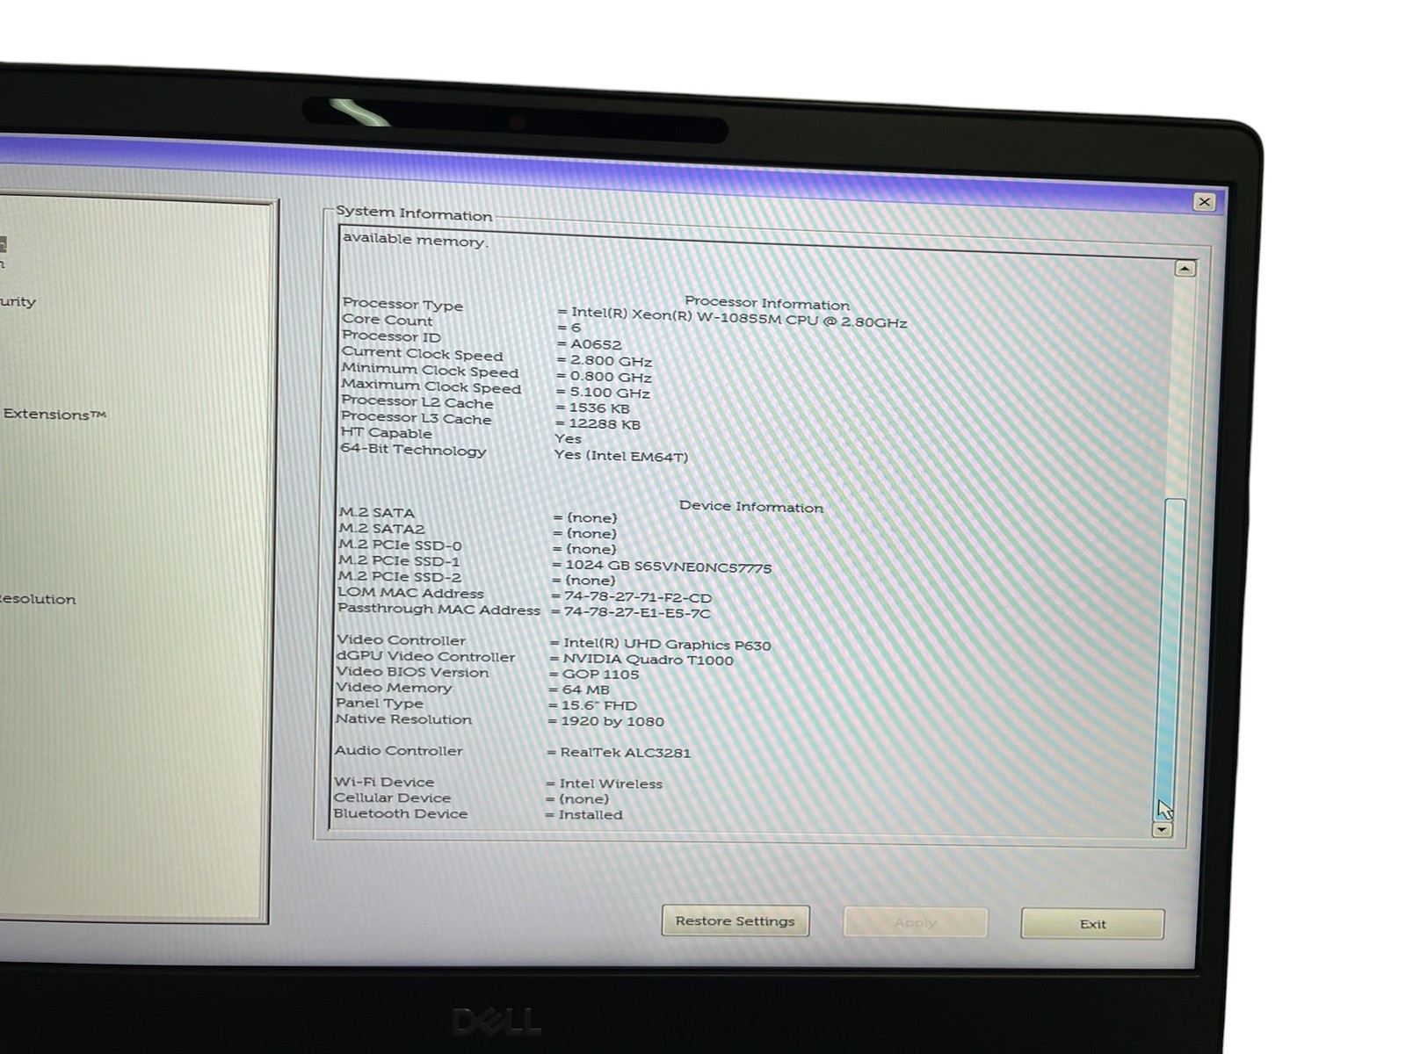
Task: Click the Restore Settings button
Action: [x=735, y=921]
